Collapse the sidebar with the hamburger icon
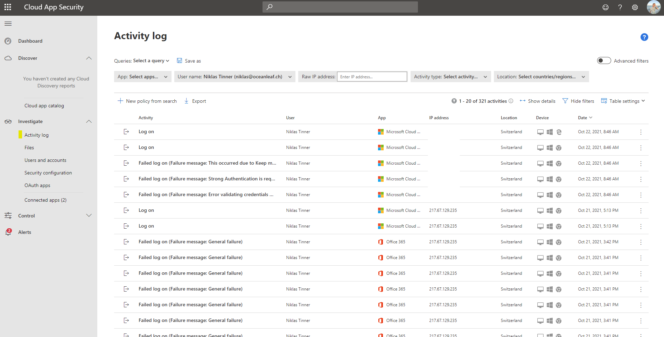 [x=8, y=23]
